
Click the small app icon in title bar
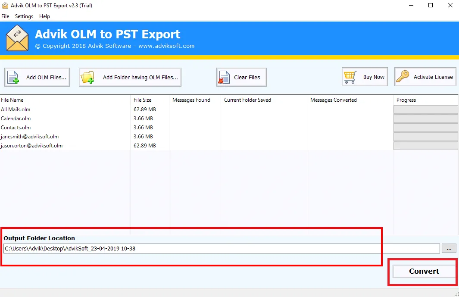click(x=5, y=5)
